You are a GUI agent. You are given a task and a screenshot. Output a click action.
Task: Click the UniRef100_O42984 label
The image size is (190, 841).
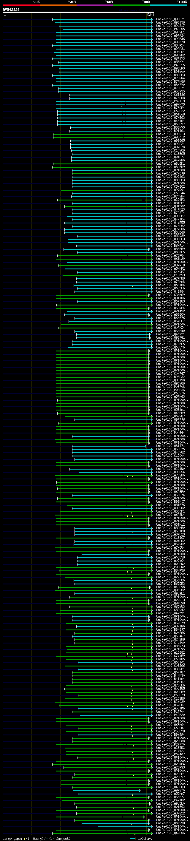coord(170,291)
